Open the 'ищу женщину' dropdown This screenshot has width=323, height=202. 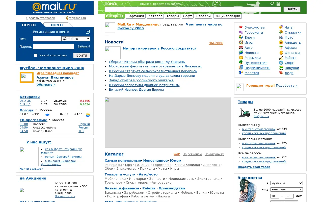(286, 189)
